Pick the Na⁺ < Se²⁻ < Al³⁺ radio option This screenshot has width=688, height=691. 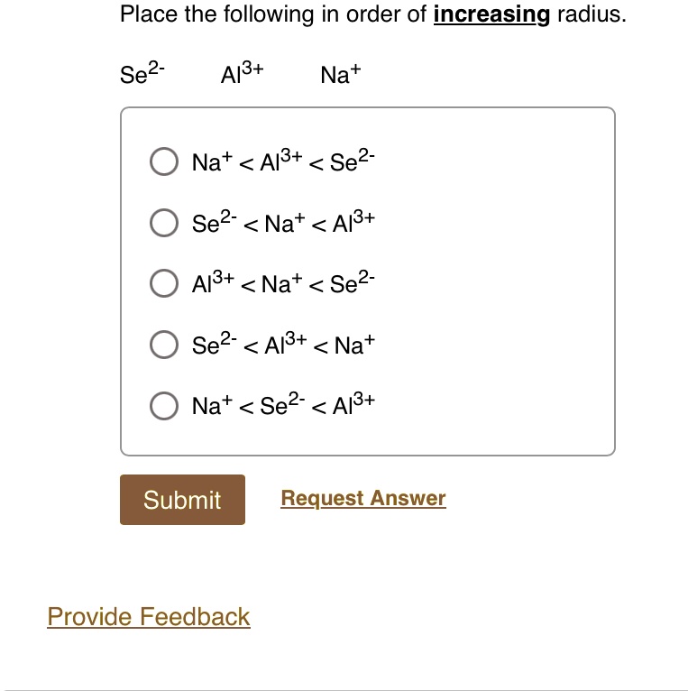[164, 405]
